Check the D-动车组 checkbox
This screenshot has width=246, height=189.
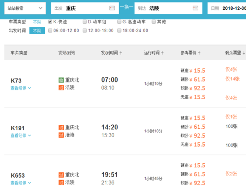click(85, 22)
